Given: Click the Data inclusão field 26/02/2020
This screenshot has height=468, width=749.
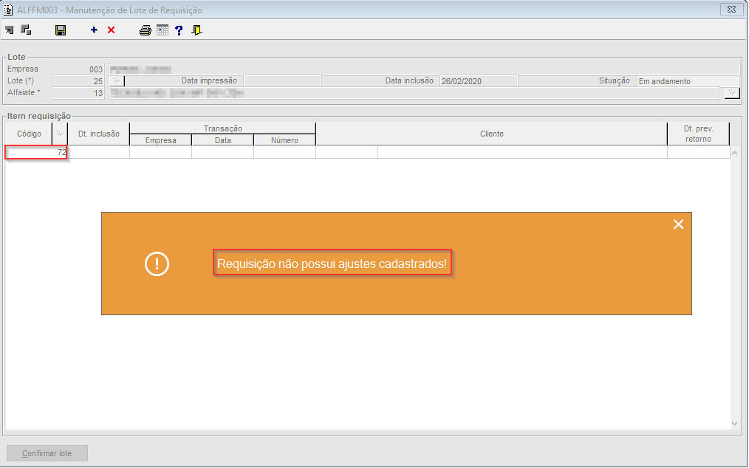Looking at the screenshot, I should point(479,81).
